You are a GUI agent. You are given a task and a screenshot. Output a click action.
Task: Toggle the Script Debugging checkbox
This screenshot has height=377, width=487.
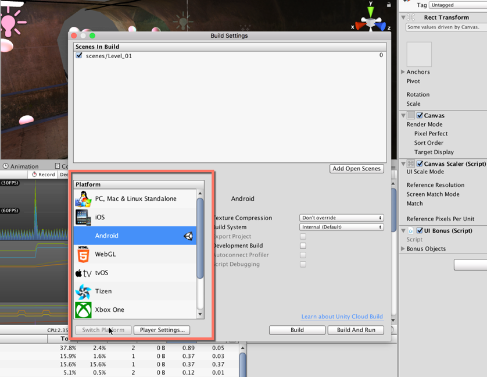[x=303, y=264]
